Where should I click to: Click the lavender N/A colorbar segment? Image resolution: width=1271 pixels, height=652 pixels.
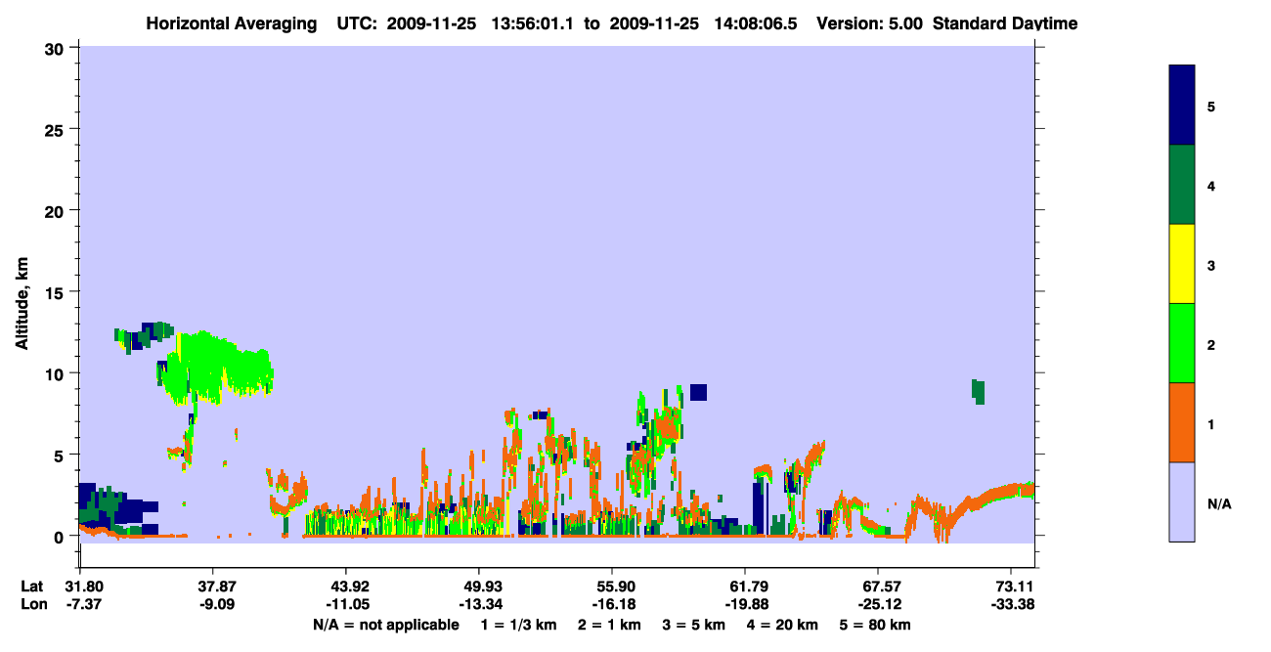pyautogui.click(x=1182, y=501)
